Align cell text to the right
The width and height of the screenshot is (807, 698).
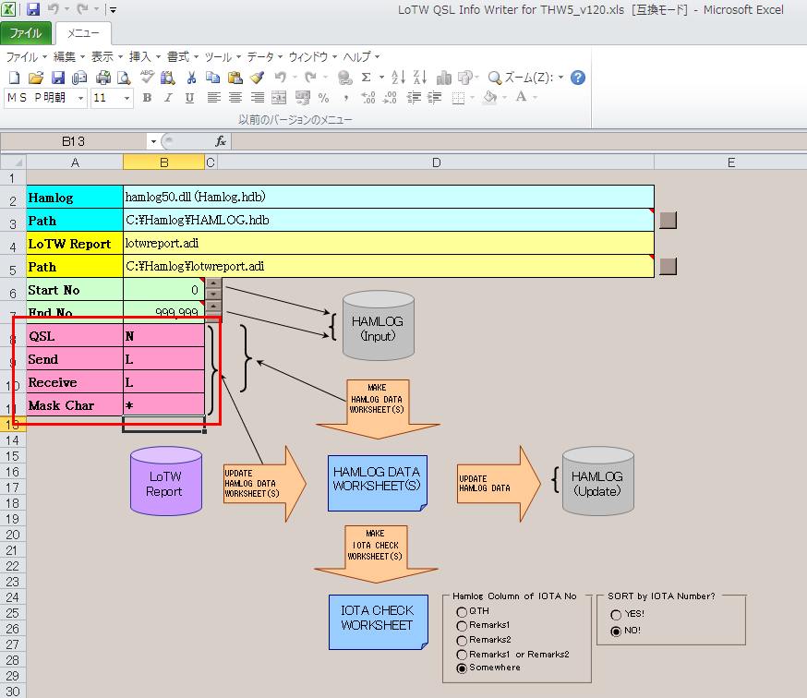point(258,97)
